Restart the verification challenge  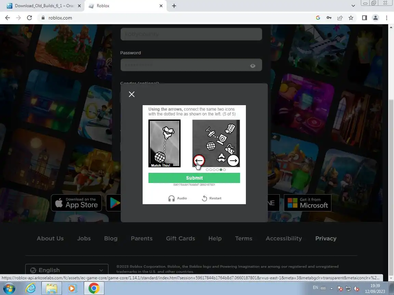(x=212, y=198)
